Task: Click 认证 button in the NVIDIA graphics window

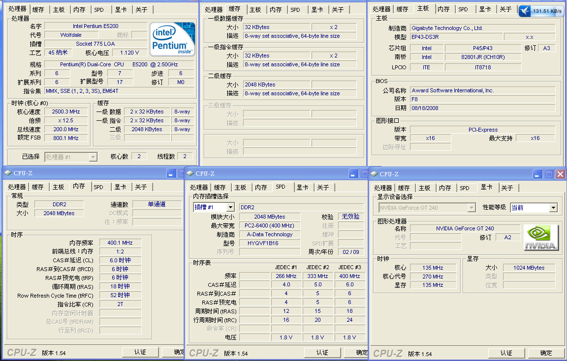Action: point(506,353)
